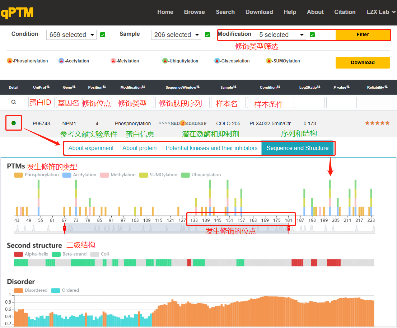Click the Glycosylation legend icon
Screen dimensions: 397x328
click(217, 61)
